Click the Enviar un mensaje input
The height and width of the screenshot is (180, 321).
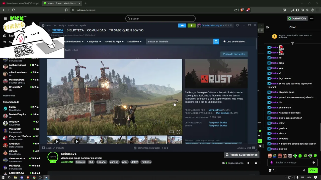(x=292, y=162)
